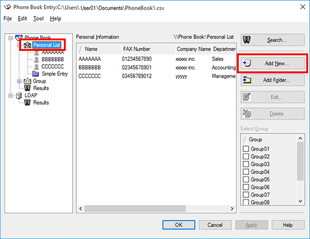Viewport: 310px width, 239px height.
Task: Collapse the LDAP tree node
Action: tap(11, 96)
